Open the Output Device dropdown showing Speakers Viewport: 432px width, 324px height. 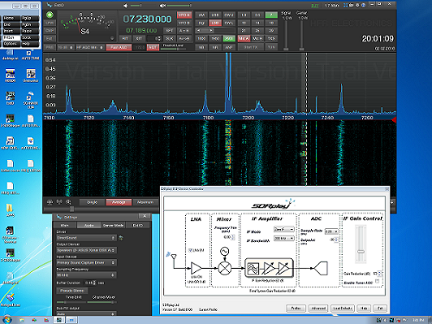point(86,251)
